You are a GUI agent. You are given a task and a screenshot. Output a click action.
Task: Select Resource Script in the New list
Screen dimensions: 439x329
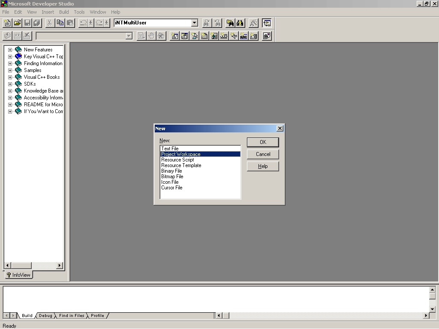[x=200, y=160]
